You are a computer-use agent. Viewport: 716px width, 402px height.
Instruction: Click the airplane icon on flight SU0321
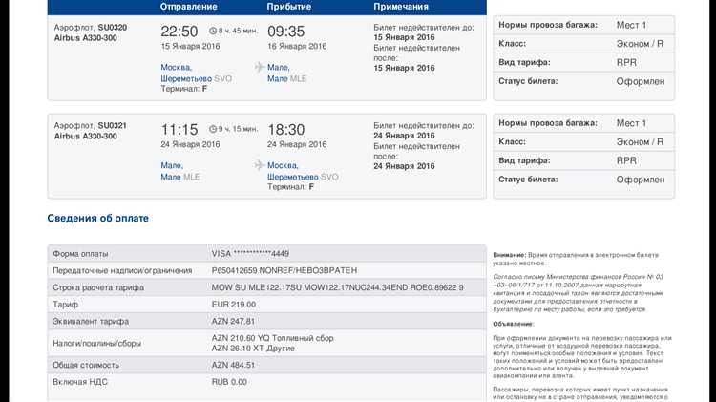pyautogui.click(x=259, y=164)
